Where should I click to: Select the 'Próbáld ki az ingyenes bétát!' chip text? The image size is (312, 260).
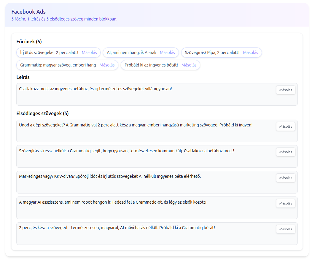click(x=151, y=65)
